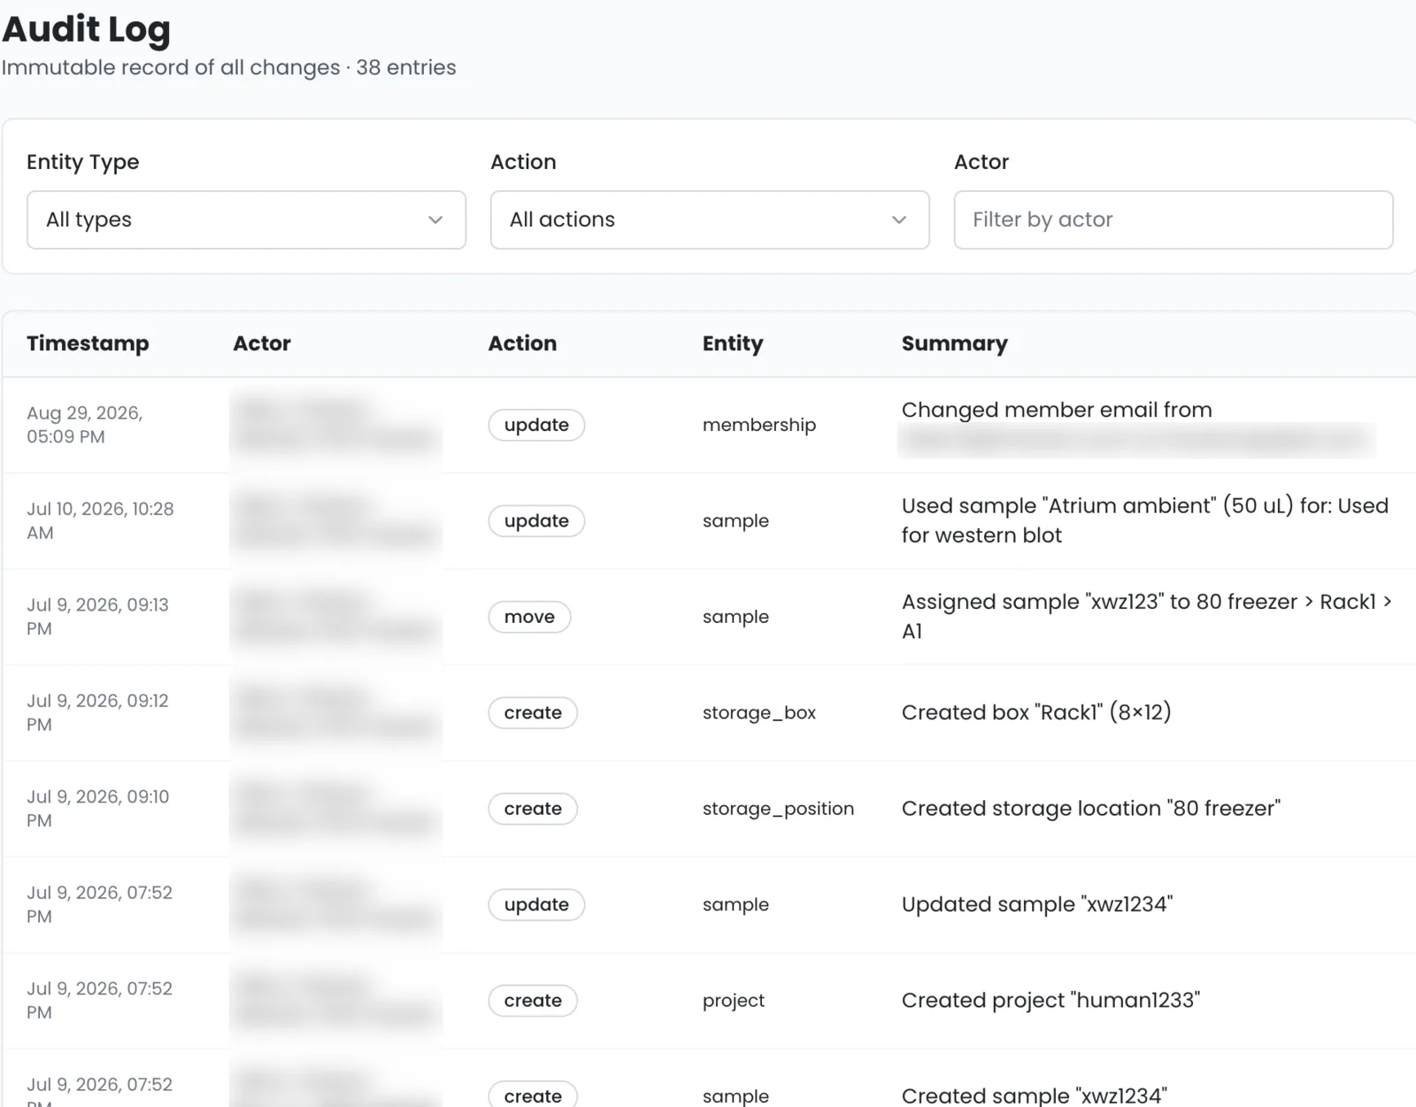Click the Timestamp column header
Viewport: 1416px width, 1107px height.
(88, 343)
